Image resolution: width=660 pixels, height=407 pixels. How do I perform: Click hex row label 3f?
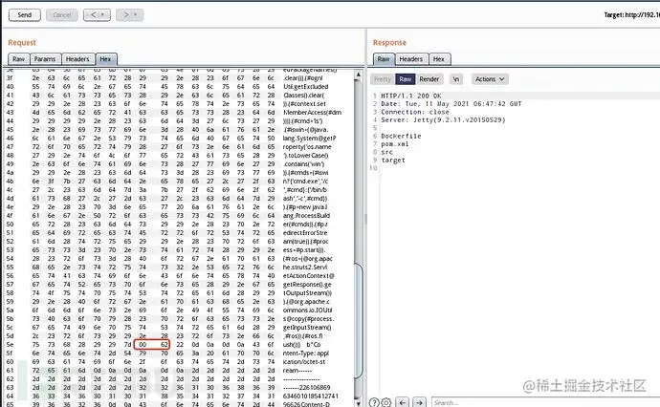[x=10, y=77]
